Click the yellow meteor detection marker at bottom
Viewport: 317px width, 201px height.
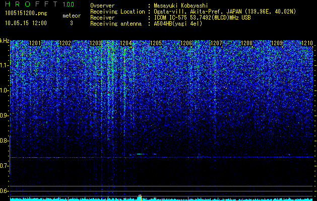click(x=140, y=197)
